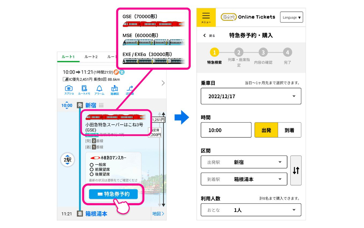This screenshot has width=364, height=228.
Task: Switch to the ルート1 tab
Action: tap(68, 57)
